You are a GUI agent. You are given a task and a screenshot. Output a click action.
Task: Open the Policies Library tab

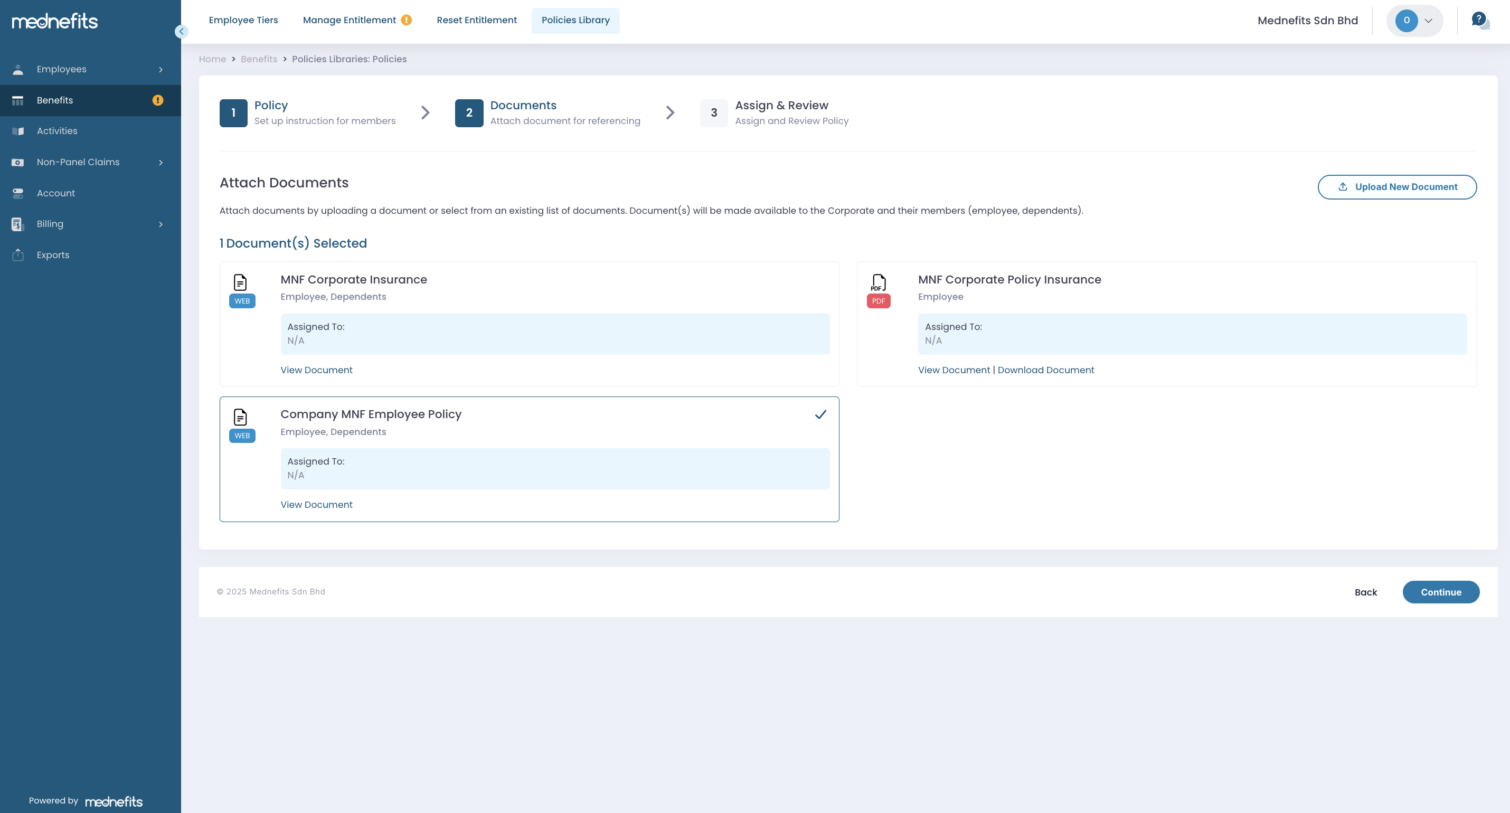[575, 21]
